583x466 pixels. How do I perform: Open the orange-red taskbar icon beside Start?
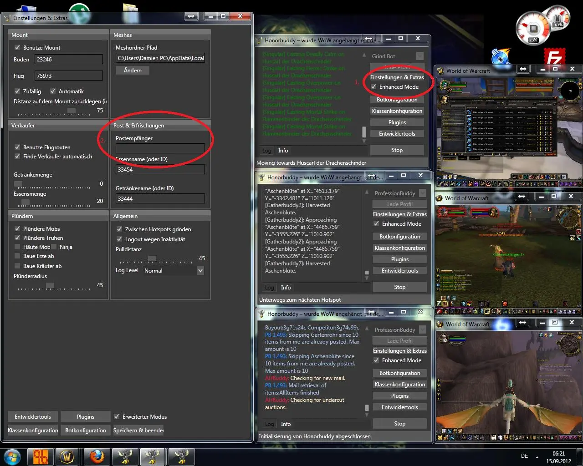41,456
